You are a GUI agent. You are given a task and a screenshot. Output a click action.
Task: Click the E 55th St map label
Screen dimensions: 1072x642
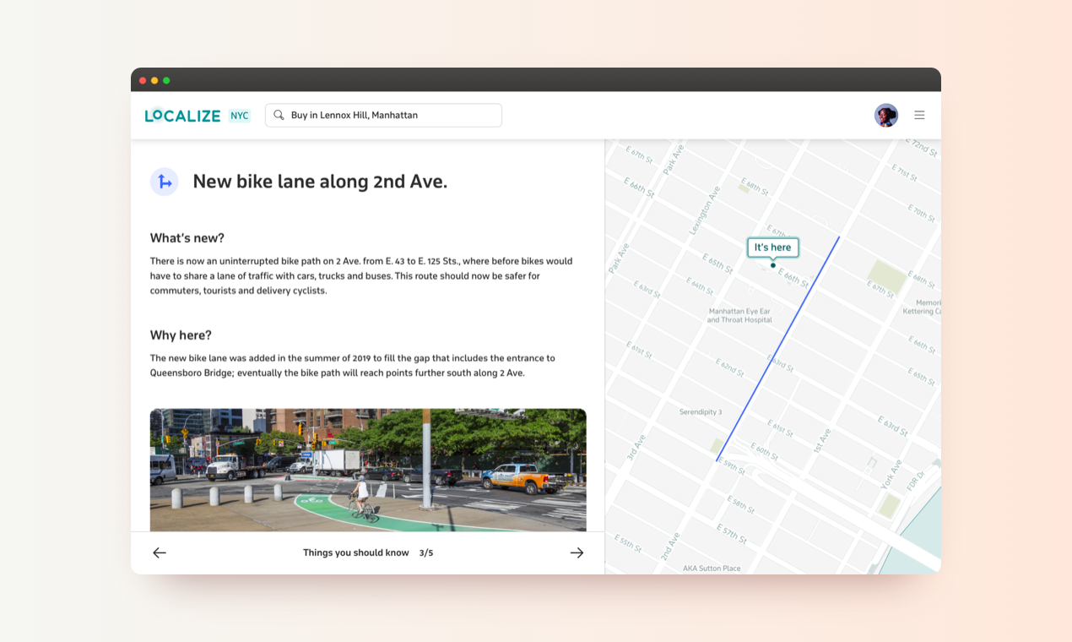click(x=630, y=543)
